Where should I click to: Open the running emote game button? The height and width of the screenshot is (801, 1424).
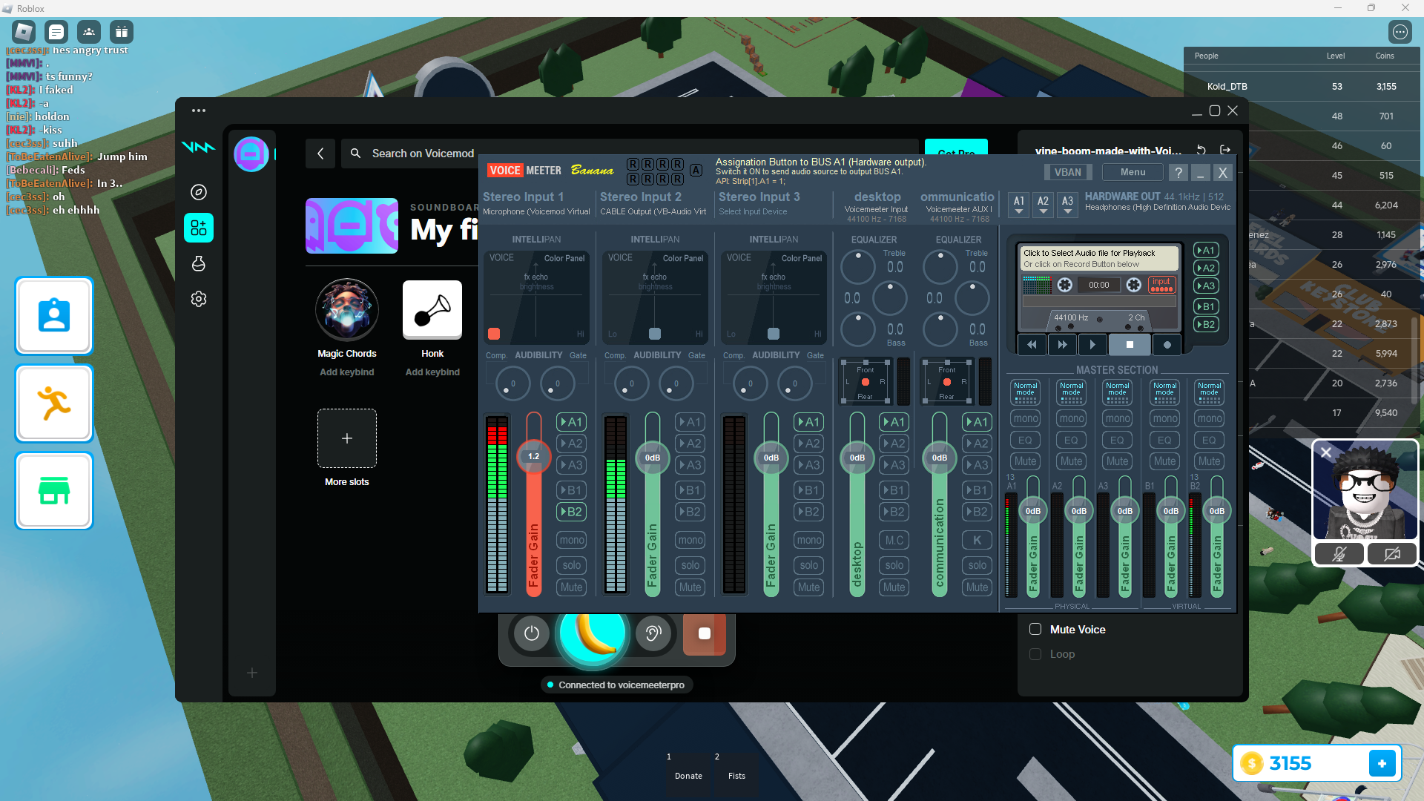pos(54,403)
